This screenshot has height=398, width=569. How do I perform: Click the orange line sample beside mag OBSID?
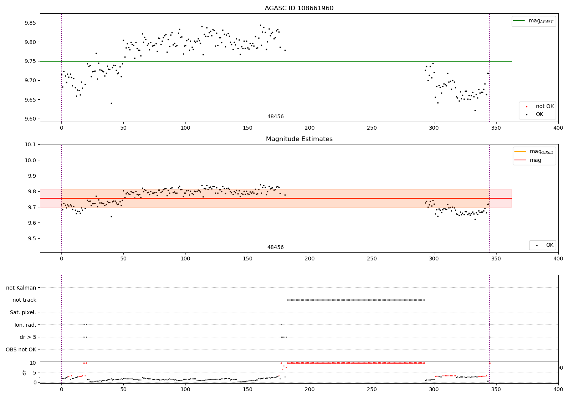tap(520, 152)
